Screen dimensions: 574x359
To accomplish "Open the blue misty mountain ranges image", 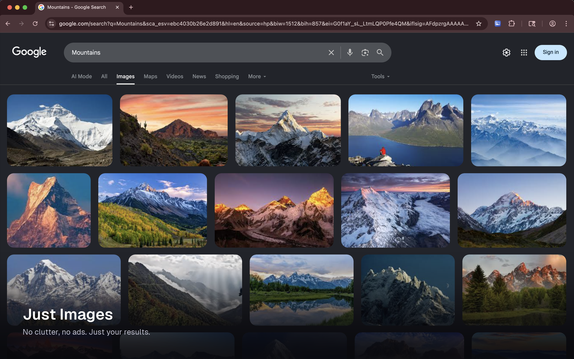I will point(519,130).
